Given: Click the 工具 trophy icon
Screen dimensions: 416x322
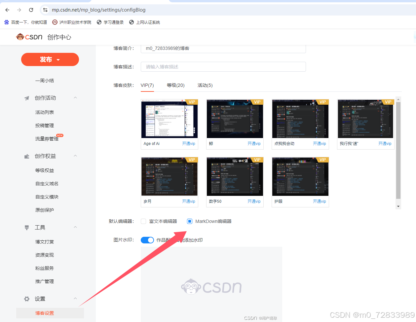Looking at the screenshot, I should (x=27, y=228).
